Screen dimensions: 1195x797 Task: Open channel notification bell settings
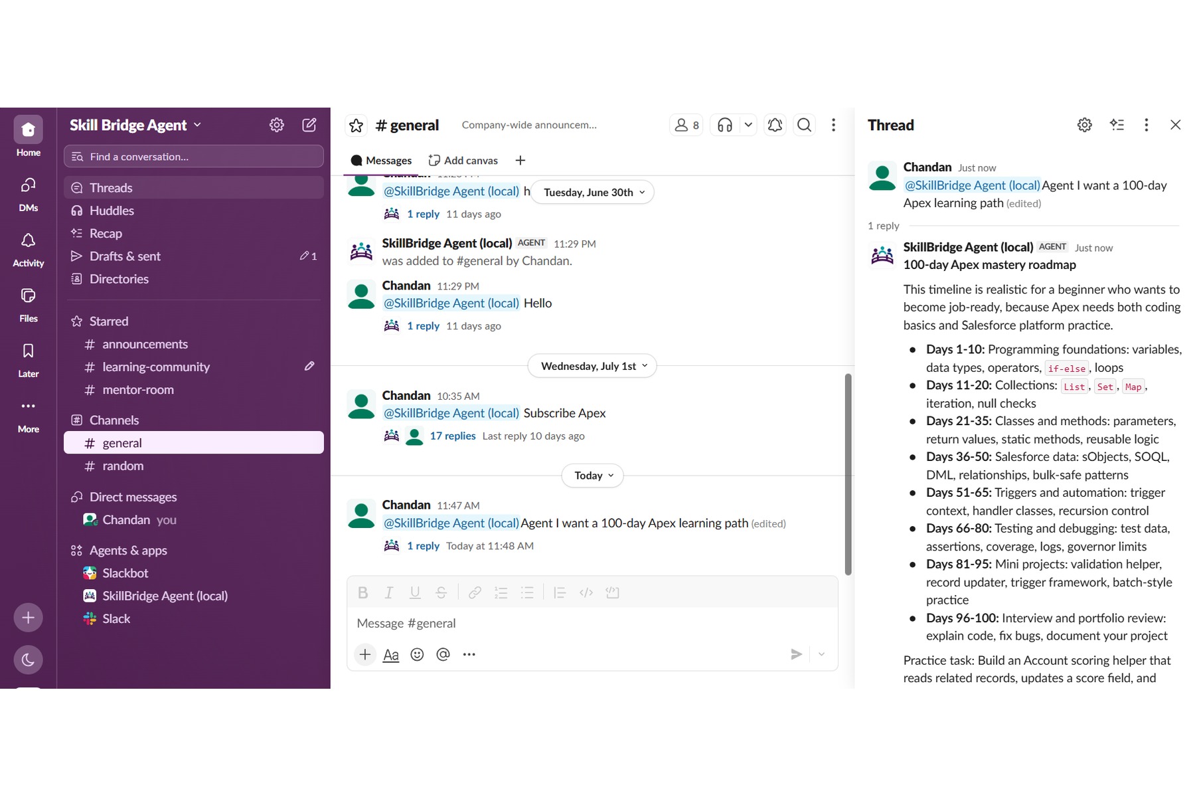[x=775, y=125]
